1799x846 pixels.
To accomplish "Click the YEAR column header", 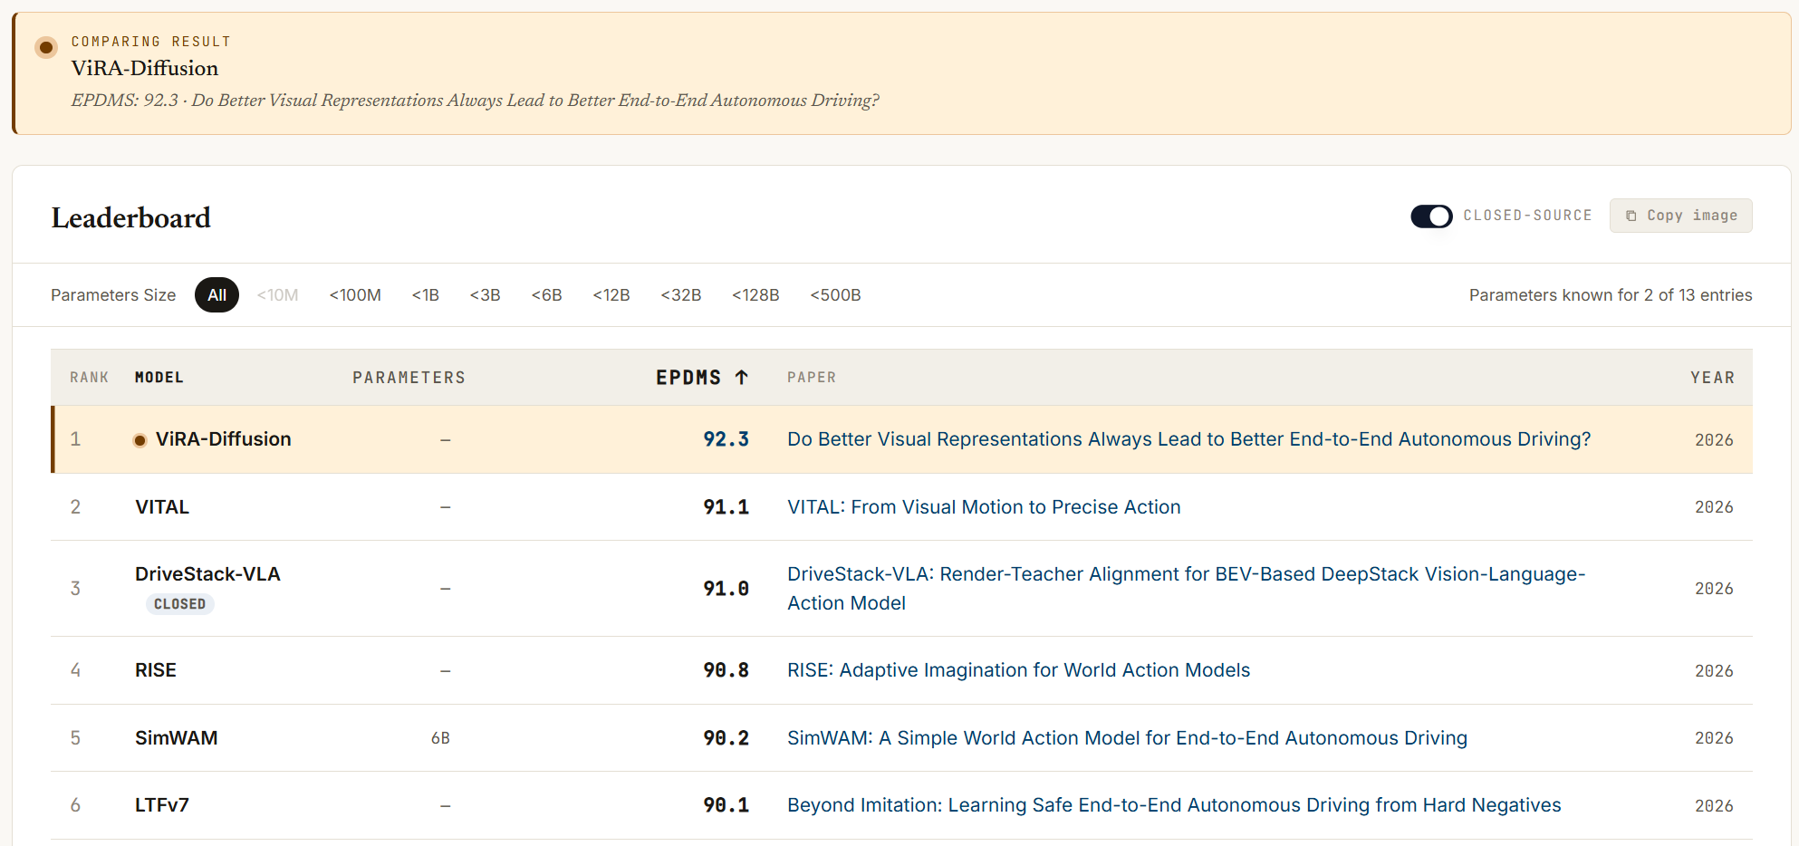I will pos(1712,378).
